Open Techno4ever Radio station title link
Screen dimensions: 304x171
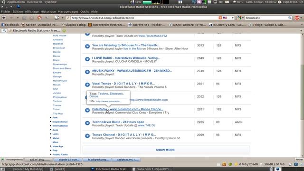point(118,122)
